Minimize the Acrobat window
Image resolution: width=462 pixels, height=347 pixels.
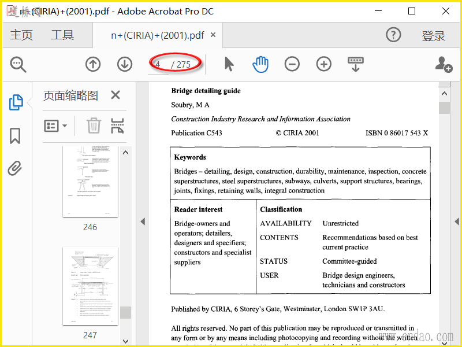[x=378, y=11]
